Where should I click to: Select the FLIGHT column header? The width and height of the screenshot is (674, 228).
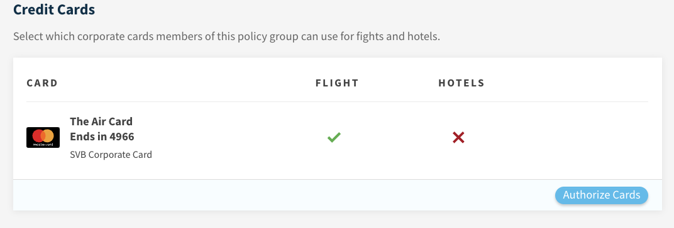point(337,83)
